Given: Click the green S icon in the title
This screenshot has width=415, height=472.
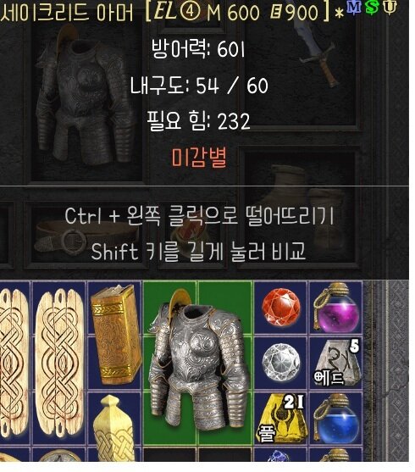Looking at the screenshot, I should [x=372, y=8].
